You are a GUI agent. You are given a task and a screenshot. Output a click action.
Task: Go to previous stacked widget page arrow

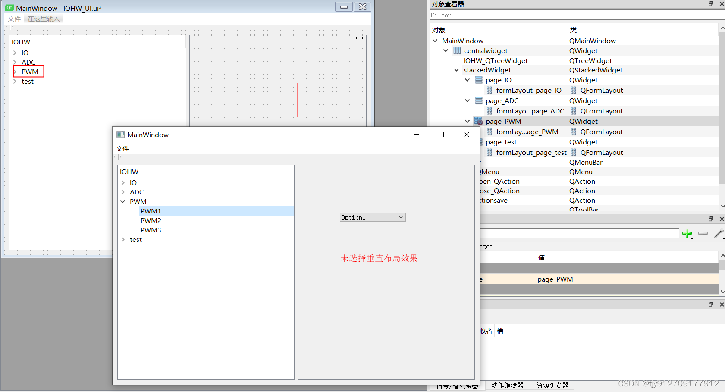tap(356, 38)
